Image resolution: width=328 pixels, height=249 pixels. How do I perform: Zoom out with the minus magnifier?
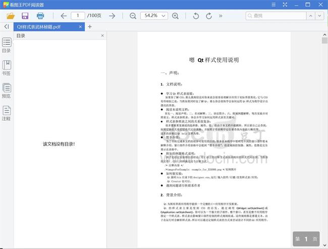coord(133,16)
